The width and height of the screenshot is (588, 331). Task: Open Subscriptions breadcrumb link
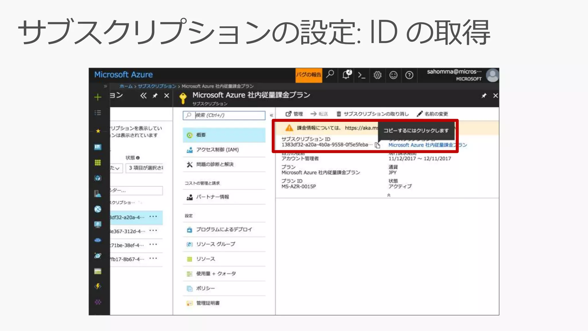(157, 86)
